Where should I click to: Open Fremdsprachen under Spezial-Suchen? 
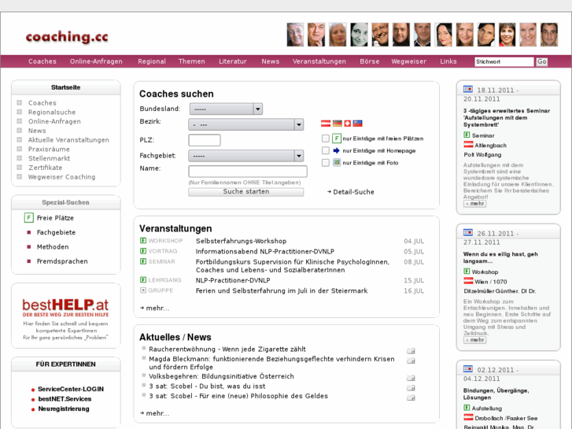click(62, 261)
